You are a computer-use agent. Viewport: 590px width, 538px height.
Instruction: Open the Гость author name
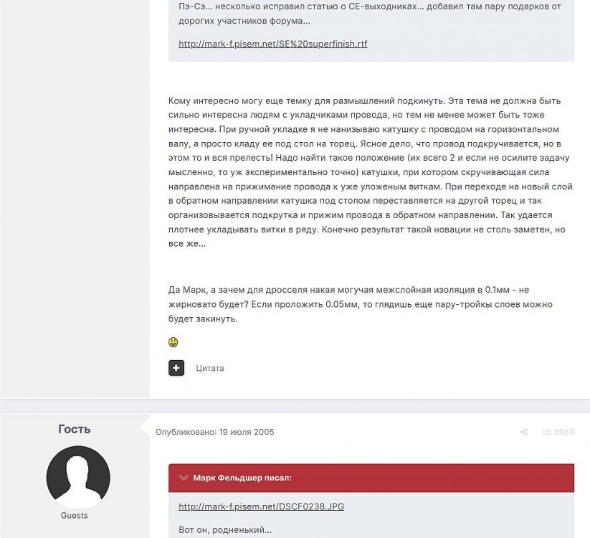point(75,429)
